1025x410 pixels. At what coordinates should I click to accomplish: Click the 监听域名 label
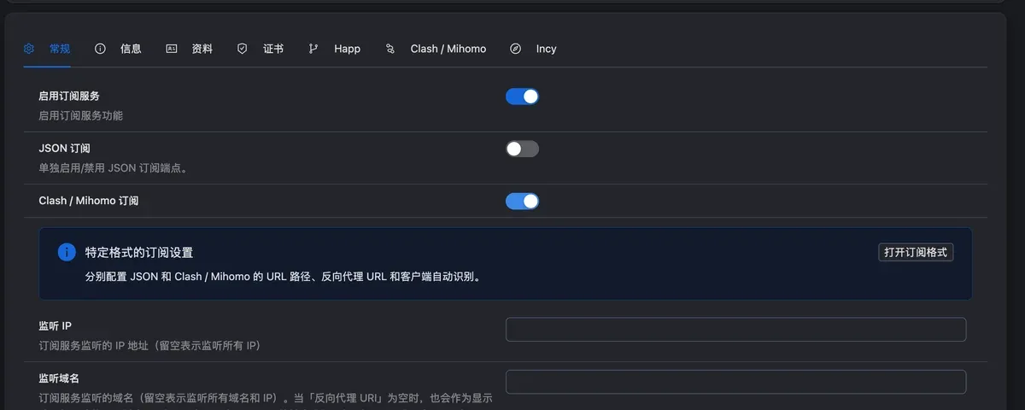point(59,378)
